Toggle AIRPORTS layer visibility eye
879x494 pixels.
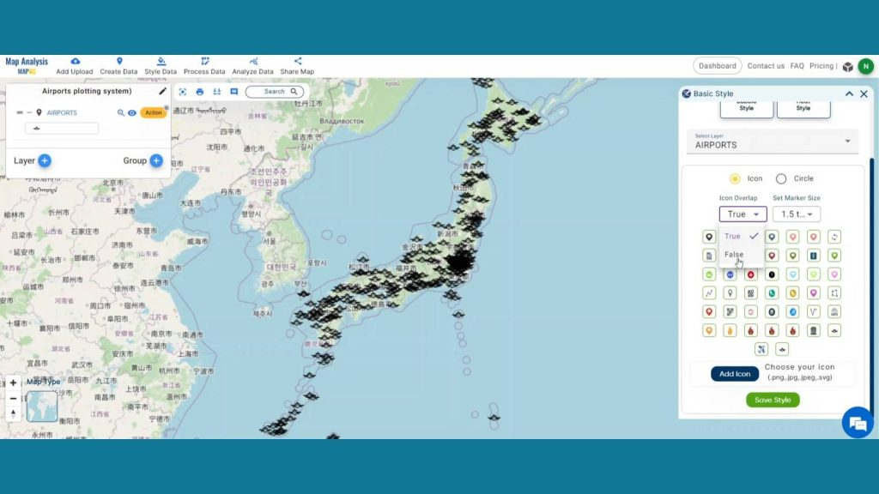tap(131, 112)
